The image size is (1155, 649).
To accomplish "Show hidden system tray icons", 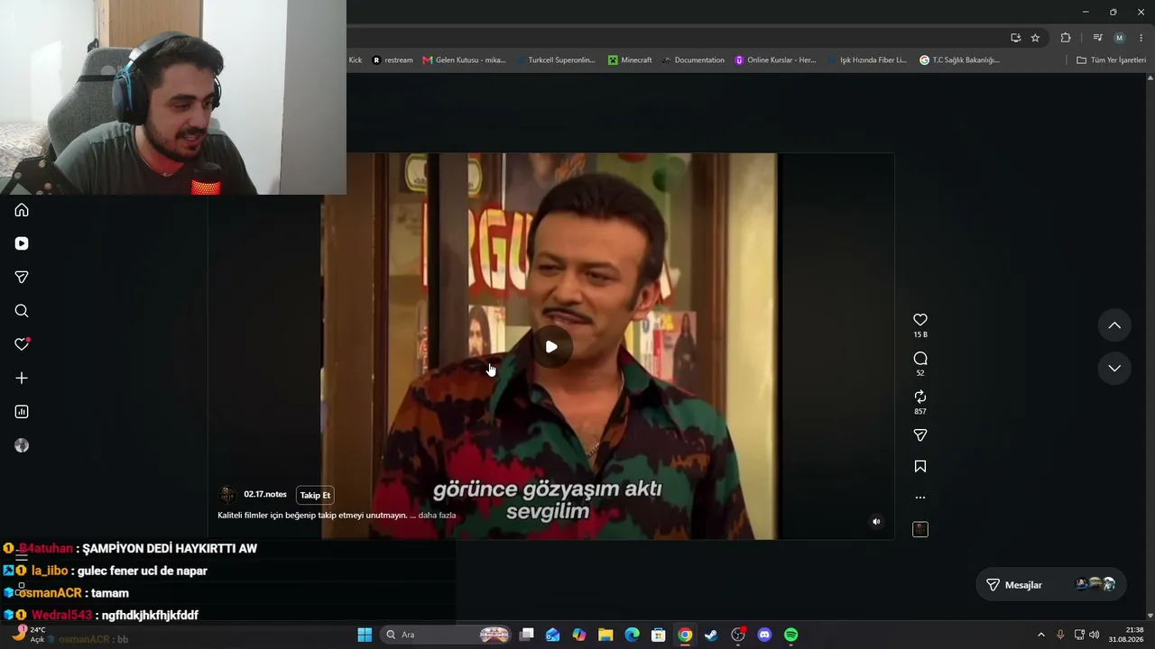I will [x=1040, y=635].
